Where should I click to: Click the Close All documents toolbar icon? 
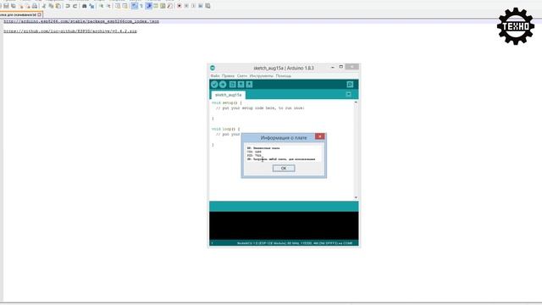pyautogui.click(x=28, y=6)
